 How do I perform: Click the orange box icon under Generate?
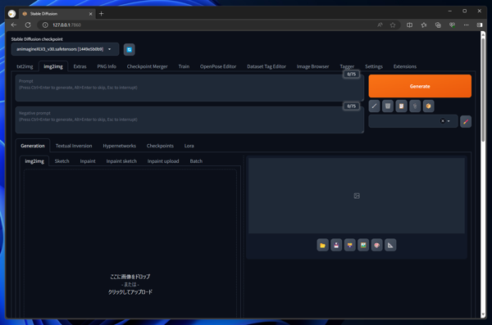pyautogui.click(x=428, y=106)
